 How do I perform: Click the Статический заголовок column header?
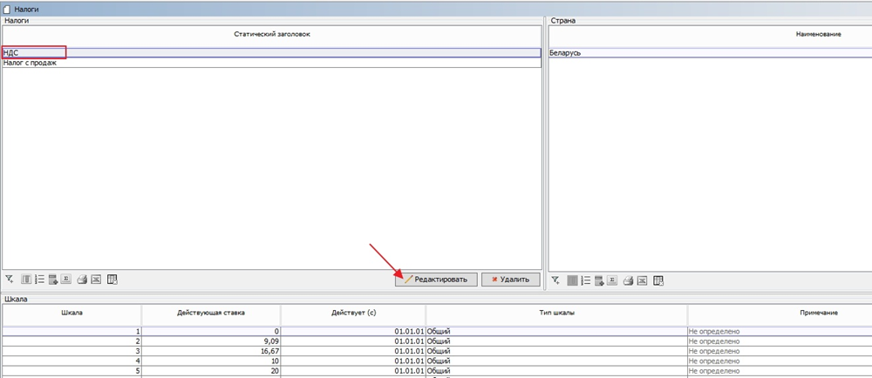[x=272, y=33]
